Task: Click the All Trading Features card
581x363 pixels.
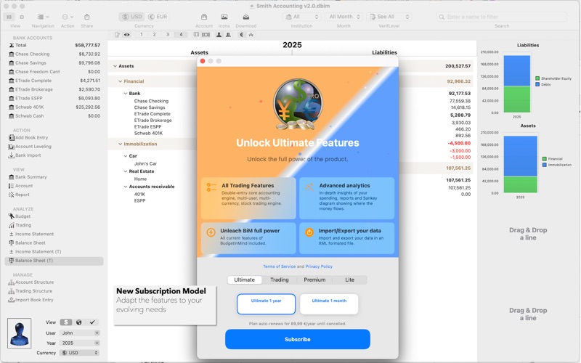Action: tap(248, 198)
